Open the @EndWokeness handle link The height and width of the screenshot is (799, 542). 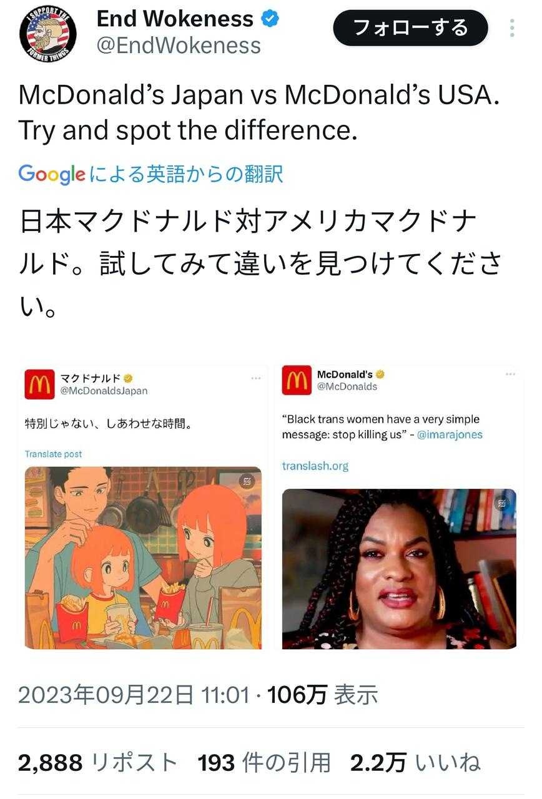pyautogui.click(x=179, y=46)
